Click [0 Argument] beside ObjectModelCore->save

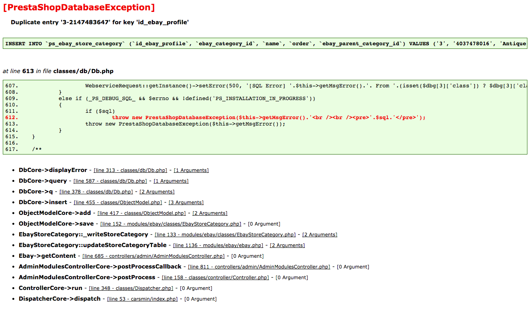(x=264, y=224)
